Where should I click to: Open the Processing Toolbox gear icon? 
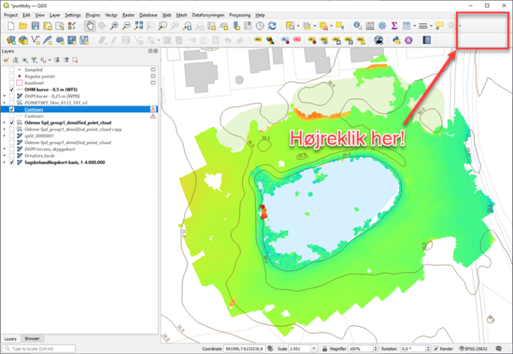click(x=382, y=26)
